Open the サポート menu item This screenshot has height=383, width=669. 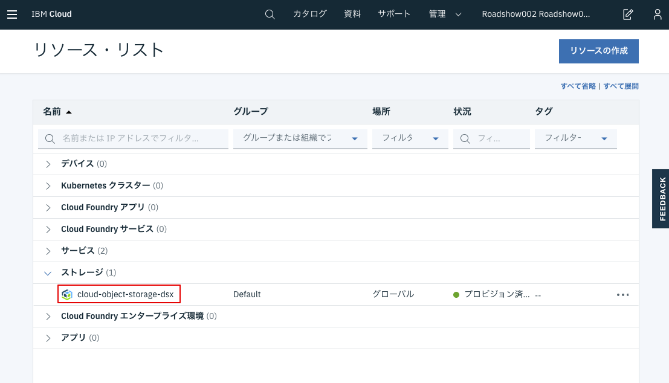394,14
